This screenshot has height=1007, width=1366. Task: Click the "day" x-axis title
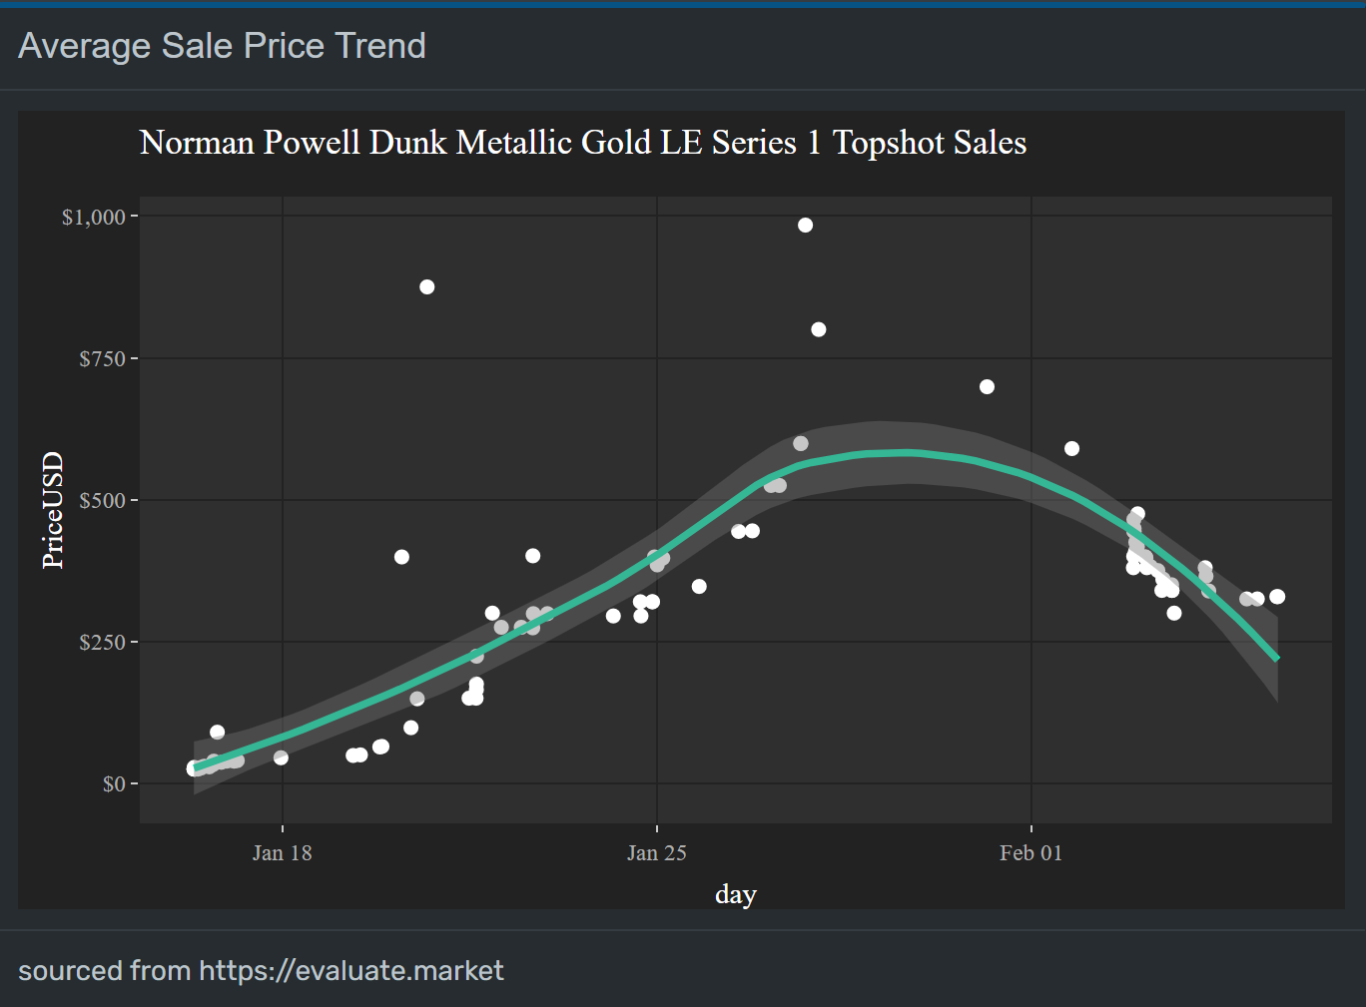736,893
